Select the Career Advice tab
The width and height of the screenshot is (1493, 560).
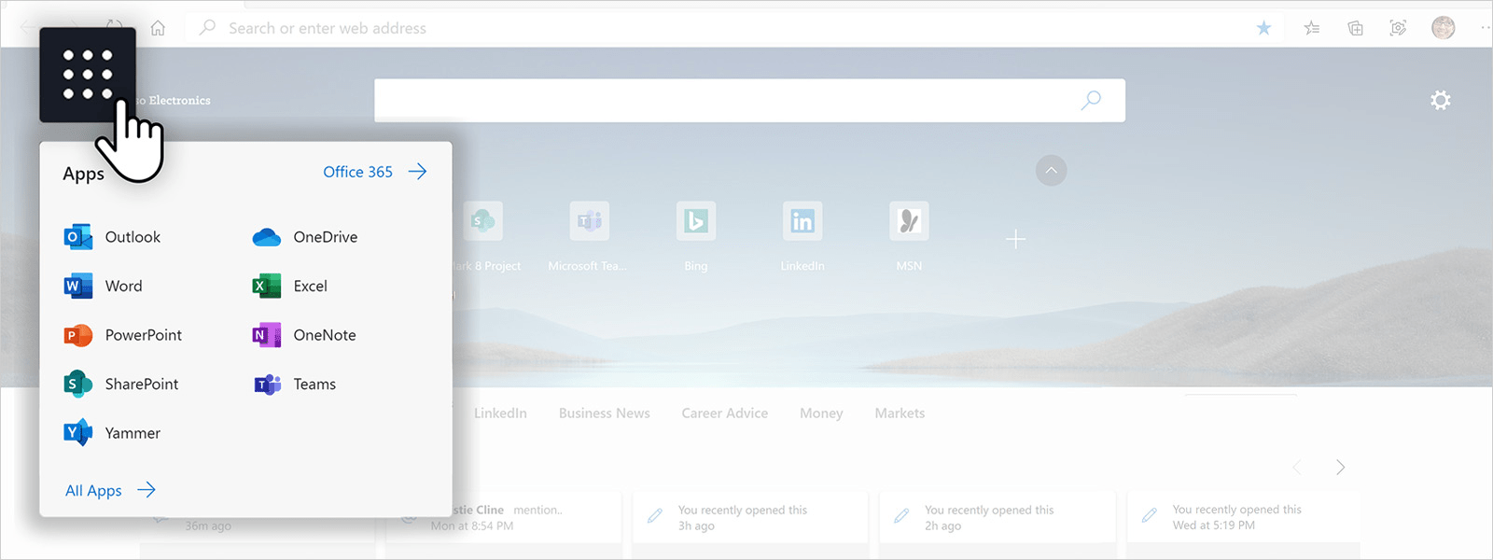pos(725,413)
